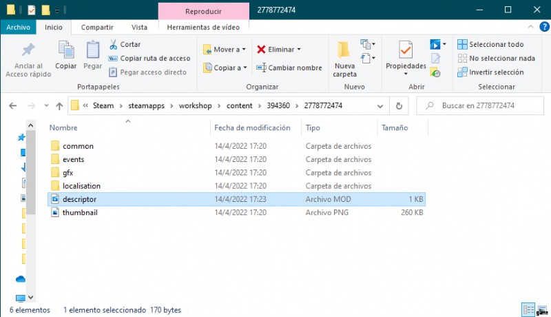Open Propiedades of the selected file

(x=406, y=54)
